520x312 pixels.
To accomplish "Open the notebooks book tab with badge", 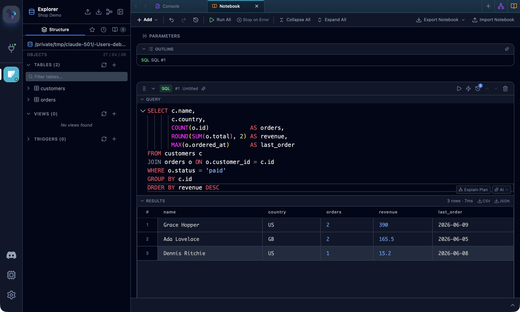I will 119,30.
